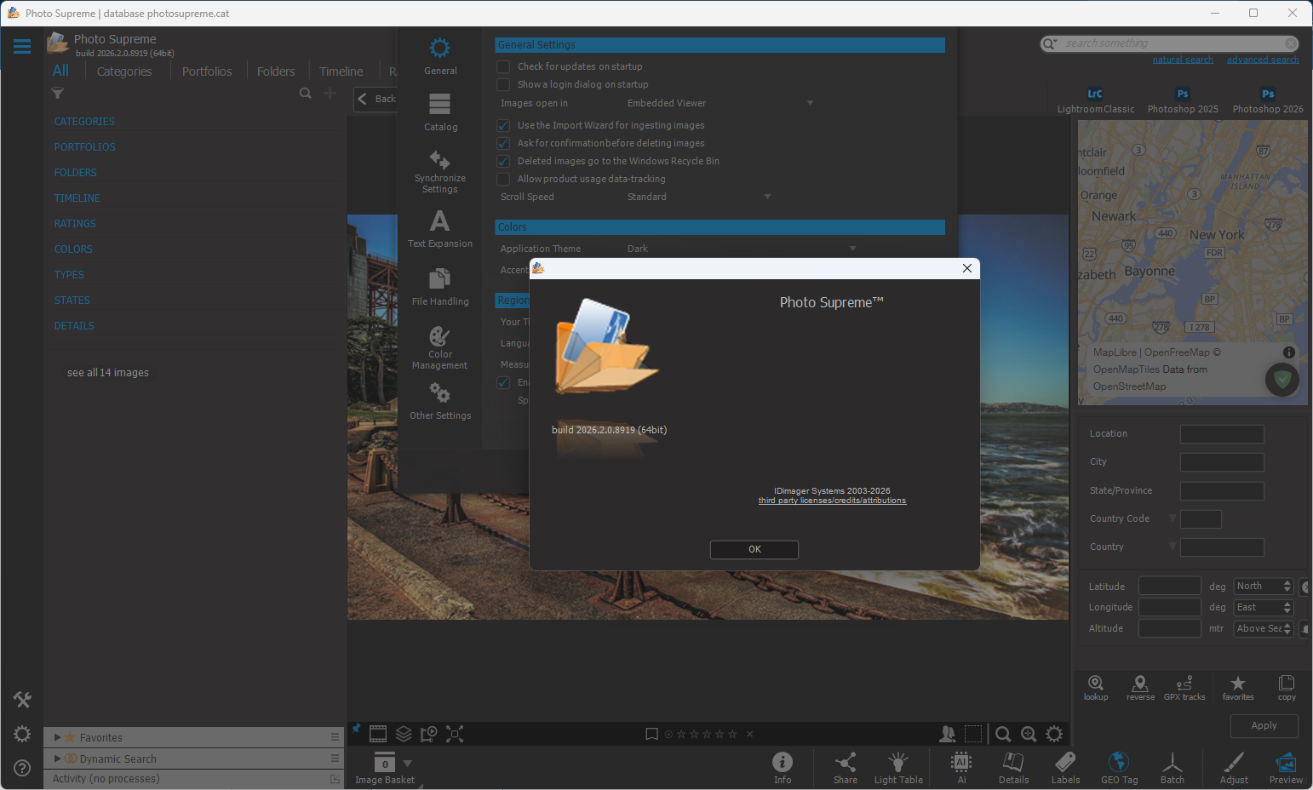
Task: Select the Catalog settings section
Action: tap(440, 112)
